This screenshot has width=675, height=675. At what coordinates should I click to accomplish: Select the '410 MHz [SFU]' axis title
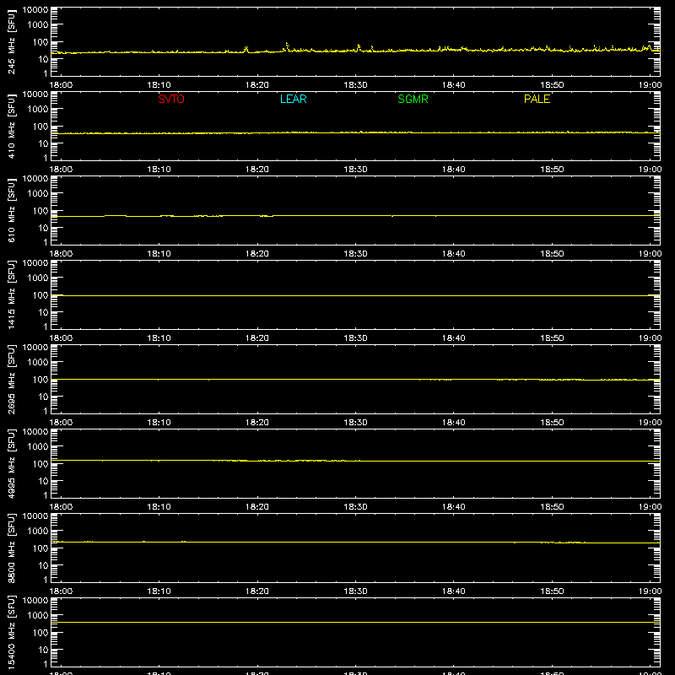[x=11, y=126]
